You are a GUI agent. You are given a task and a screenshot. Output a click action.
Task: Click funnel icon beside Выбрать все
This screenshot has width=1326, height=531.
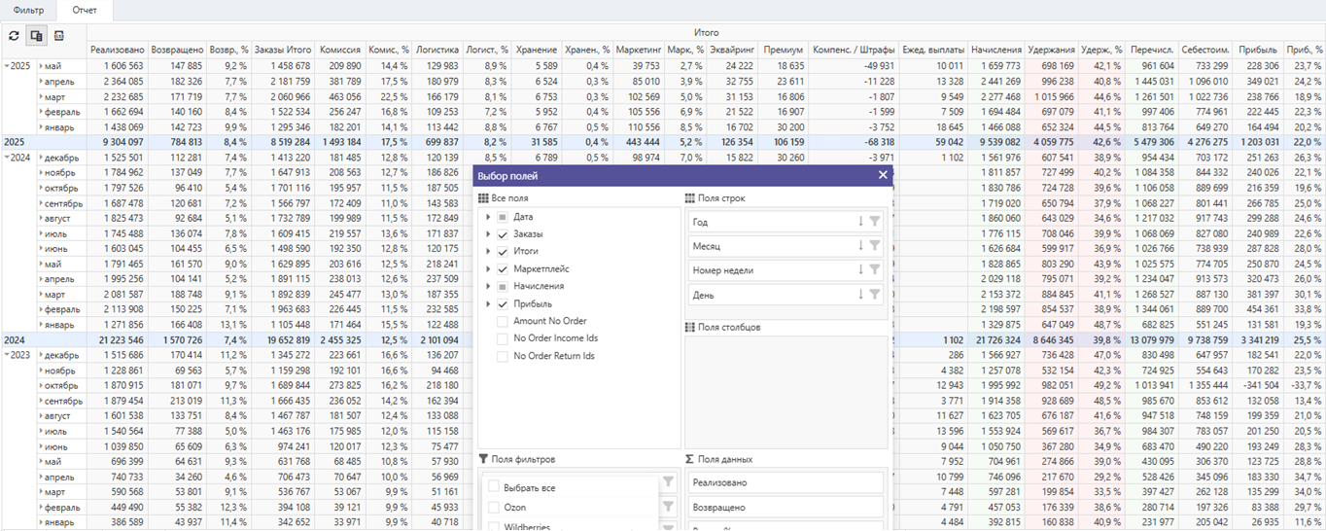[x=668, y=482]
